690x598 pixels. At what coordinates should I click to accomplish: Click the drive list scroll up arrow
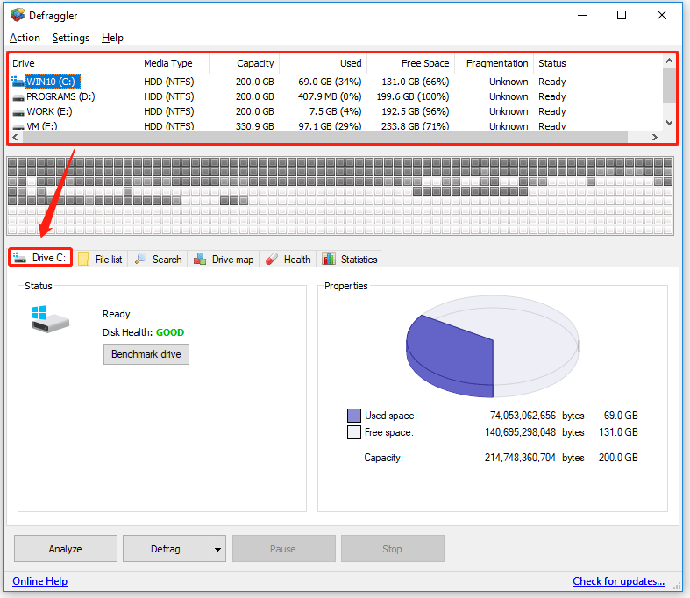(669, 61)
